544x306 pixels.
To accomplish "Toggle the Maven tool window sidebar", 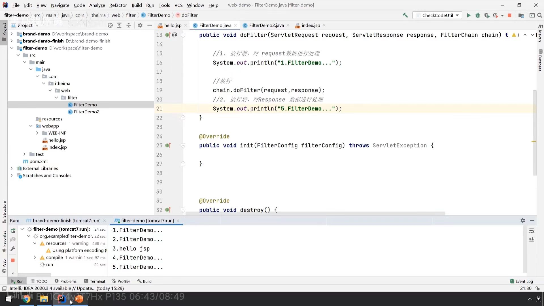I will coord(540,33).
